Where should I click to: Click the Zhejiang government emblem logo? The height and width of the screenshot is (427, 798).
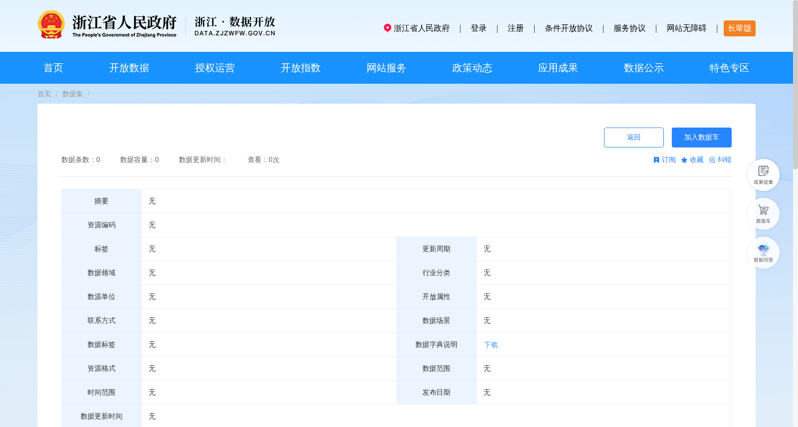51,24
